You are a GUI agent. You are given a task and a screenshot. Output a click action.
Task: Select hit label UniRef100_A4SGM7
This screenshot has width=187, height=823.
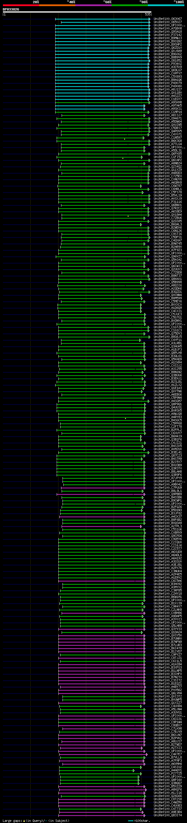pos(168,401)
